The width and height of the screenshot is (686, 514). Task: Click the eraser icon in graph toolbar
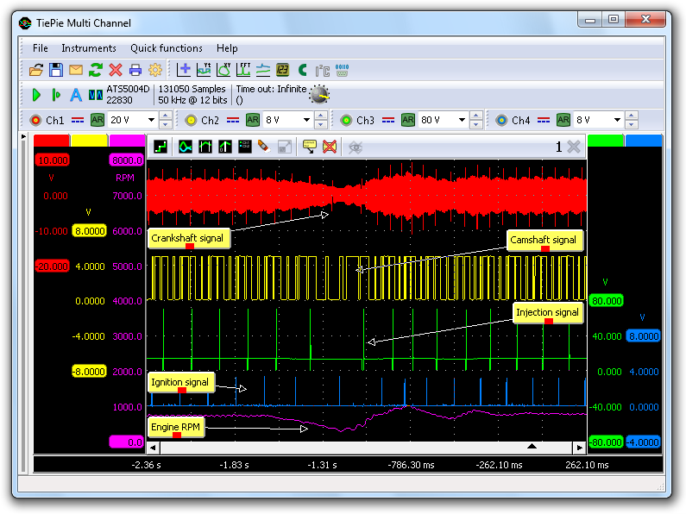[264, 147]
